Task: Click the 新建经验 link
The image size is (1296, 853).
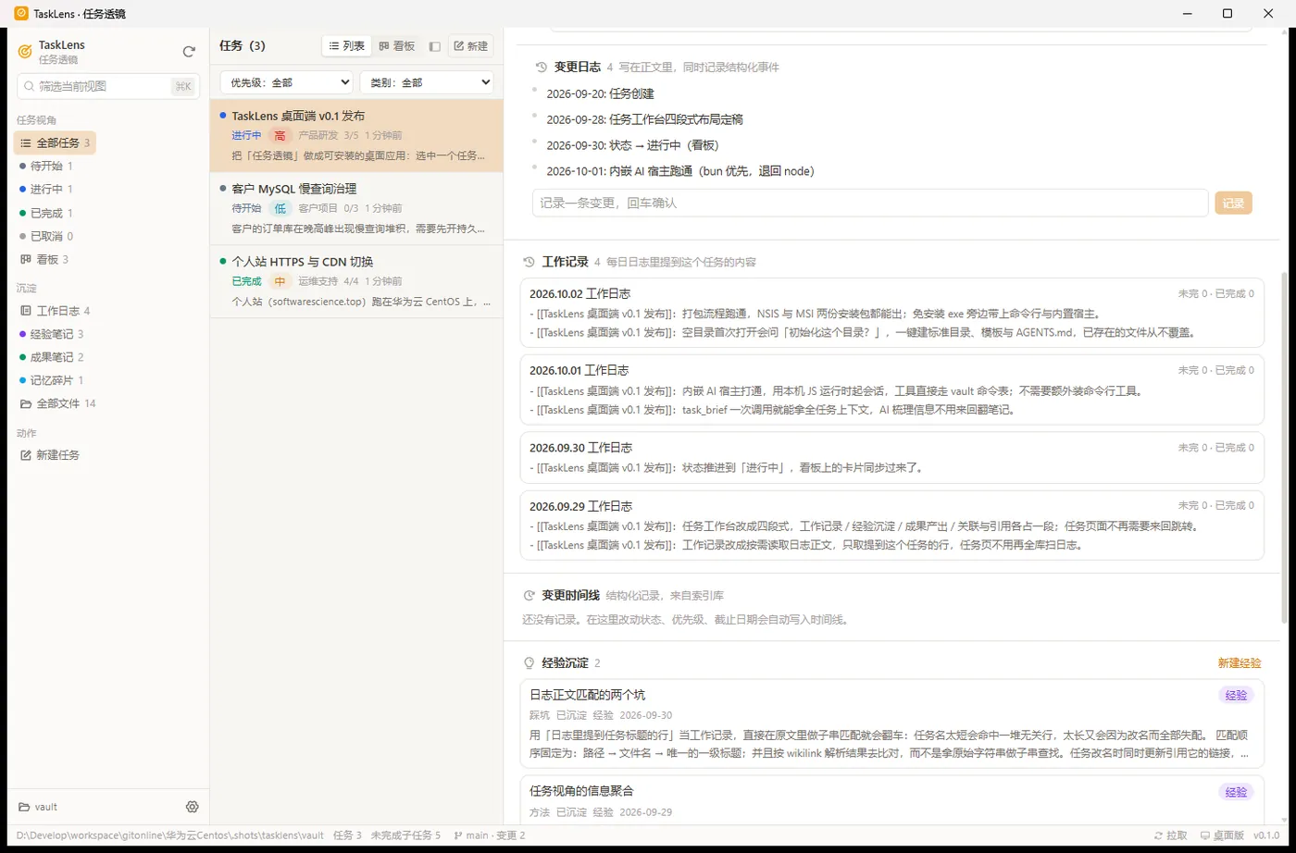Action: 1240,663
